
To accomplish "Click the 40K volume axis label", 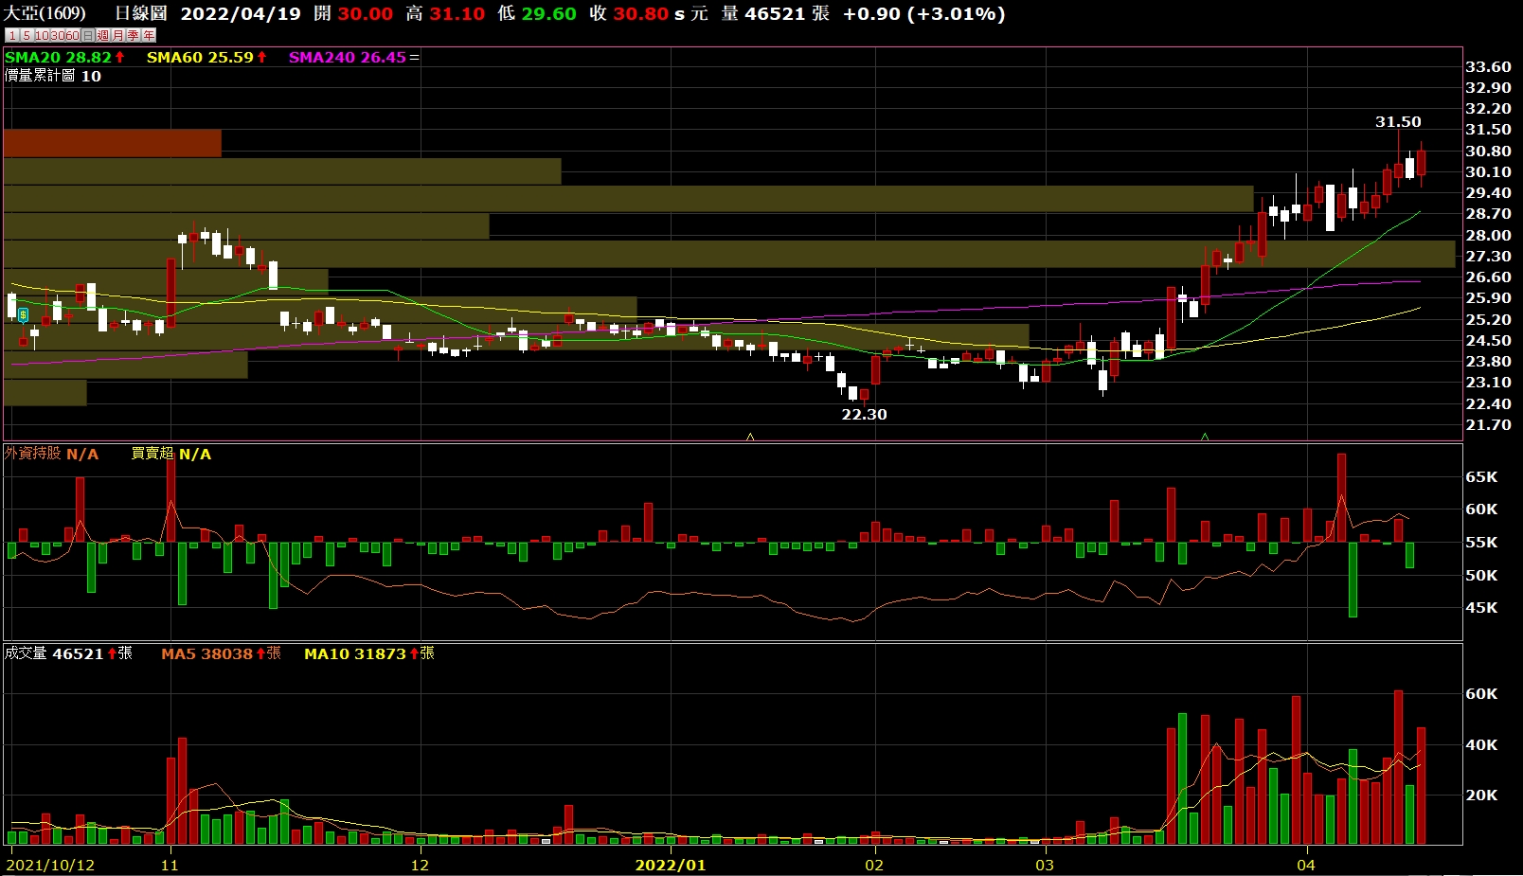I will pyautogui.click(x=1481, y=744).
